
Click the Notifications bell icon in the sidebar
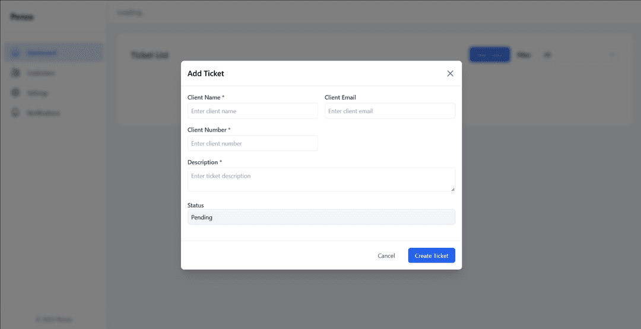pyautogui.click(x=16, y=113)
